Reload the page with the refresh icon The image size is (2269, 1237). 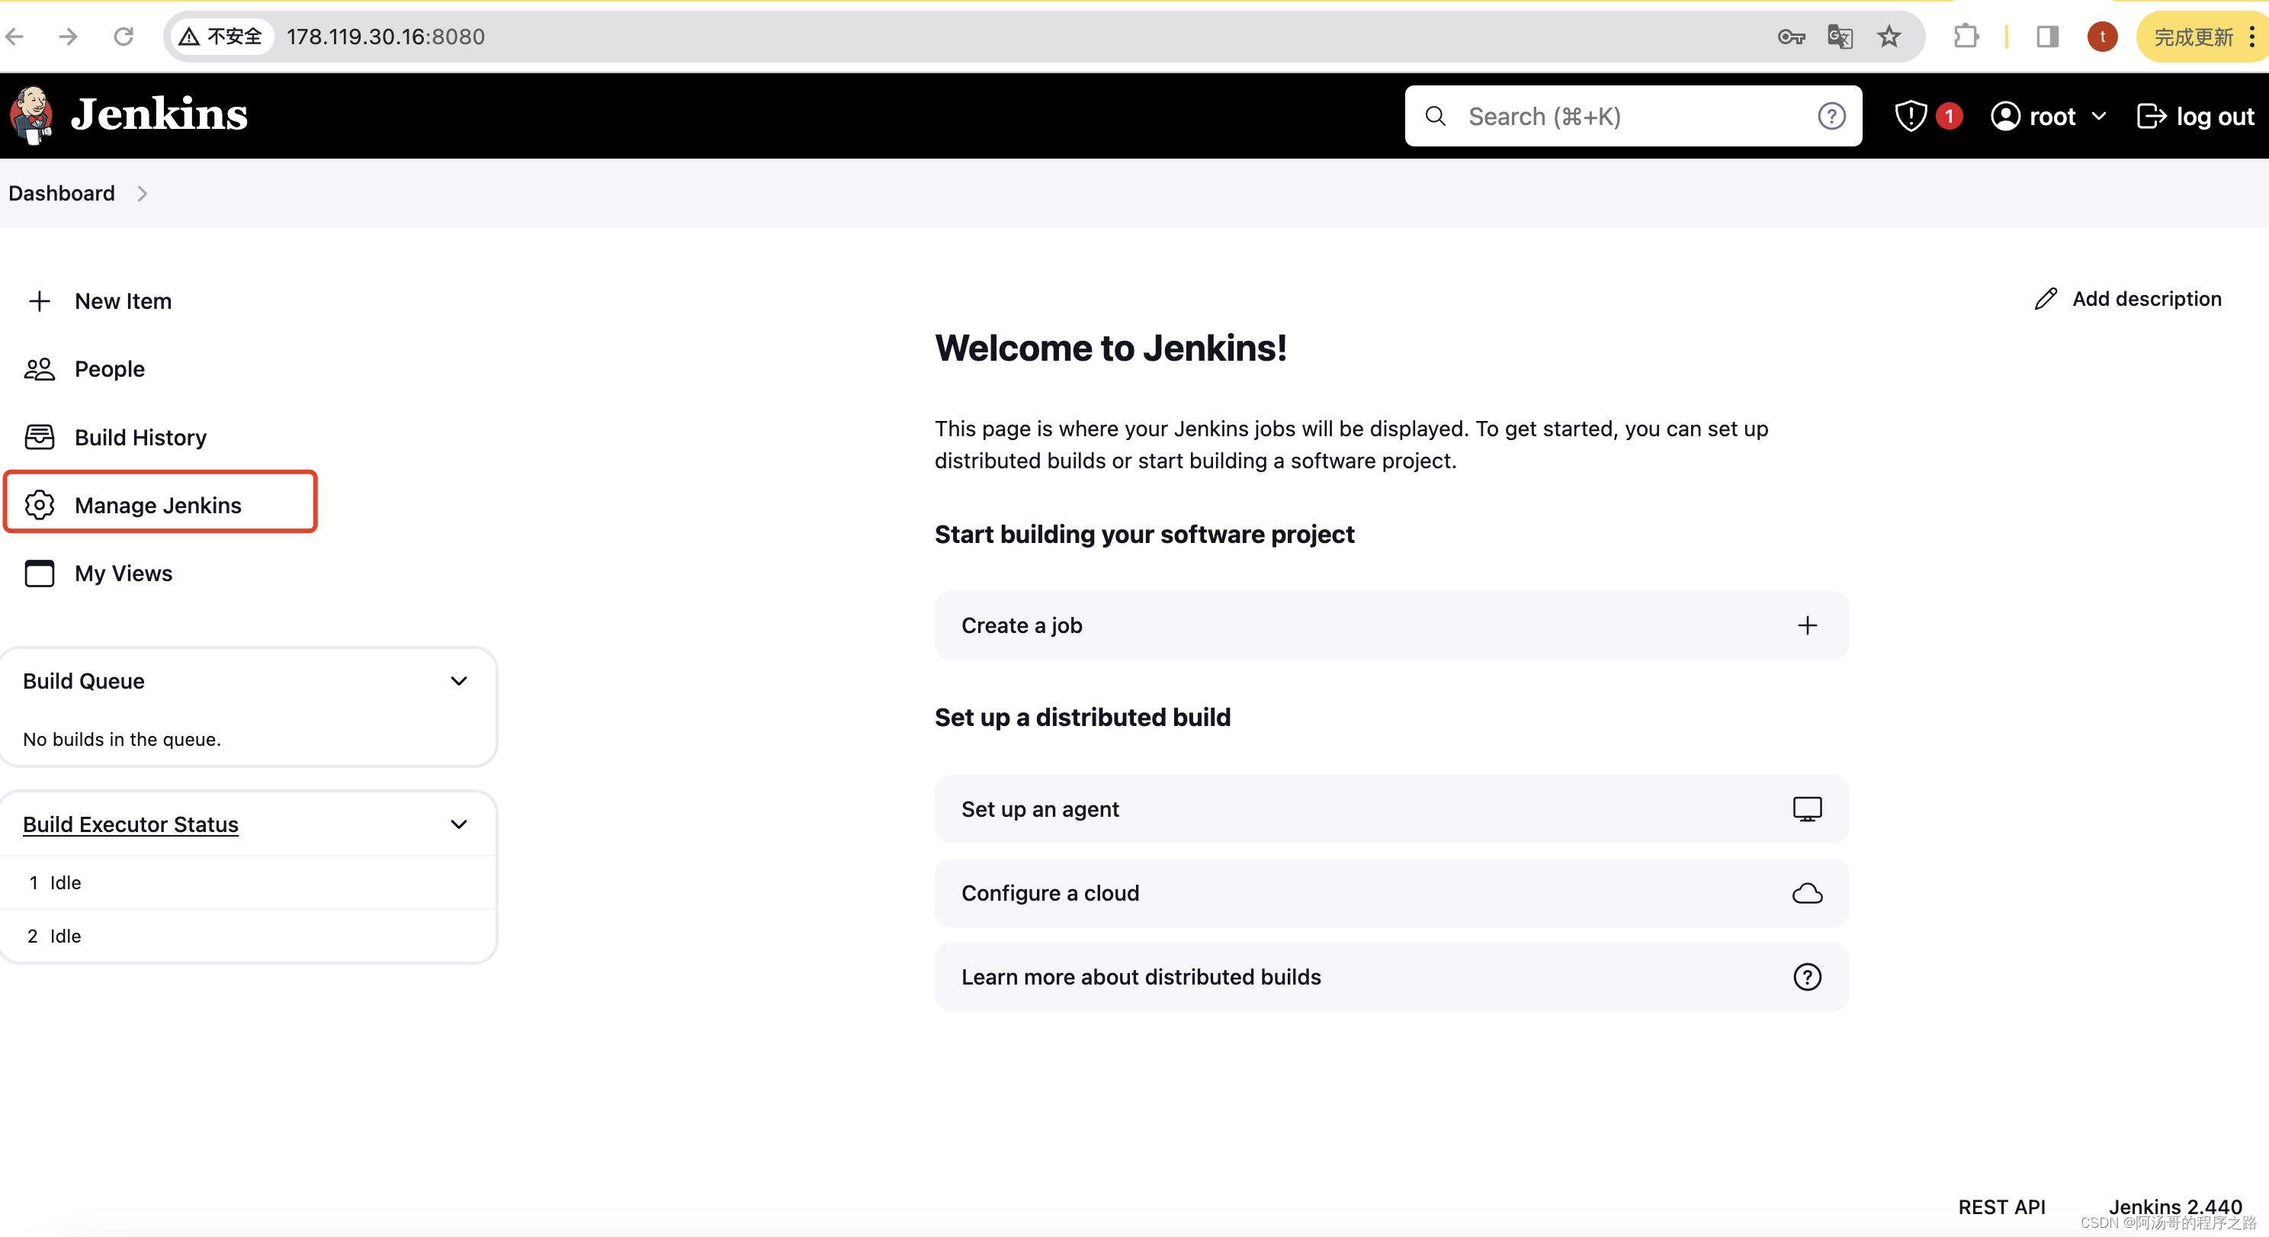pyautogui.click(x=124, y=36)
